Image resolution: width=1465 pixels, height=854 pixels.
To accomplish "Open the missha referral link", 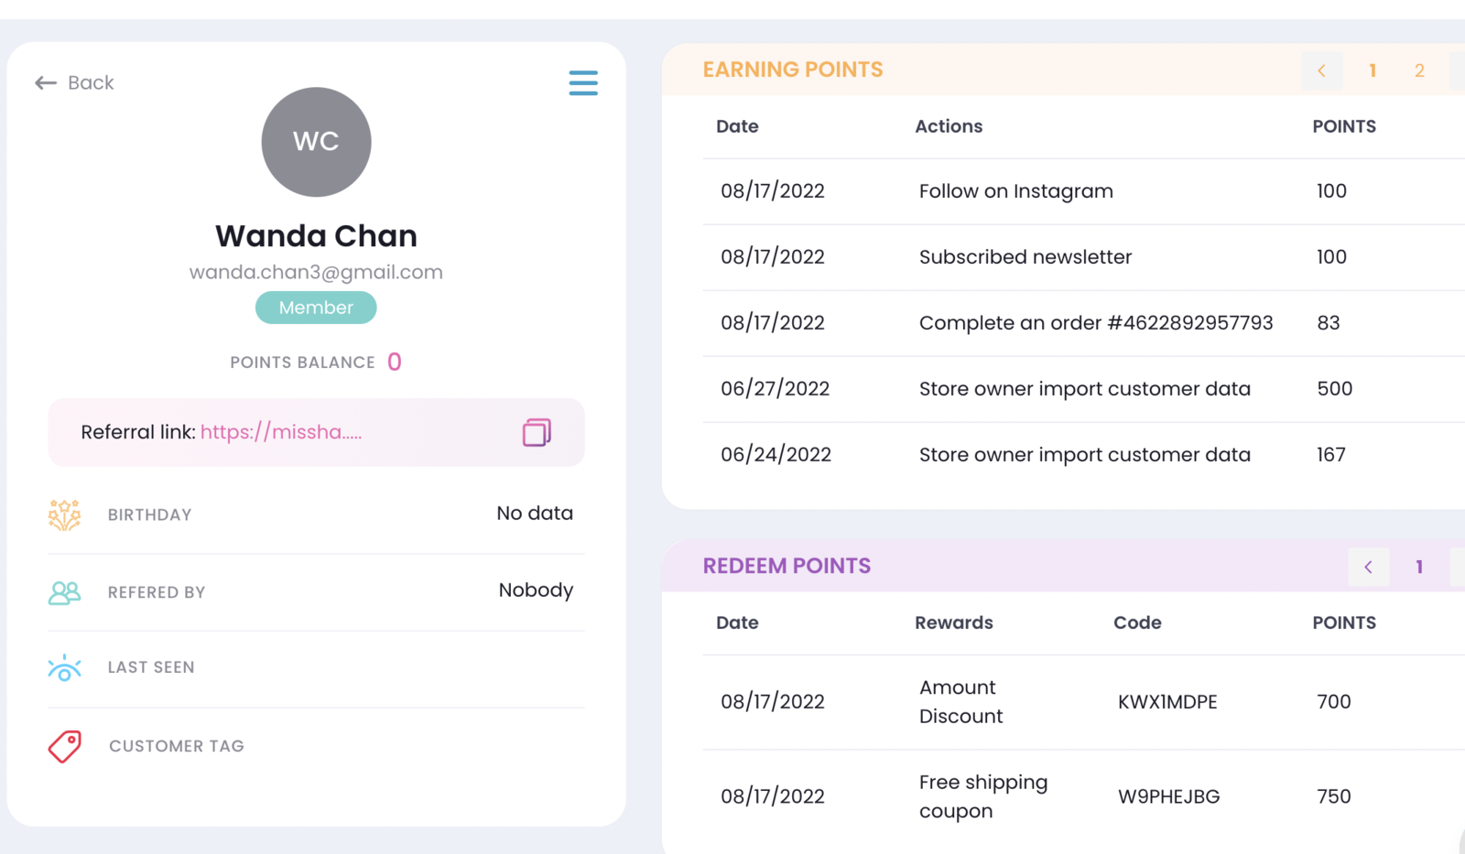I will [280, 432].
